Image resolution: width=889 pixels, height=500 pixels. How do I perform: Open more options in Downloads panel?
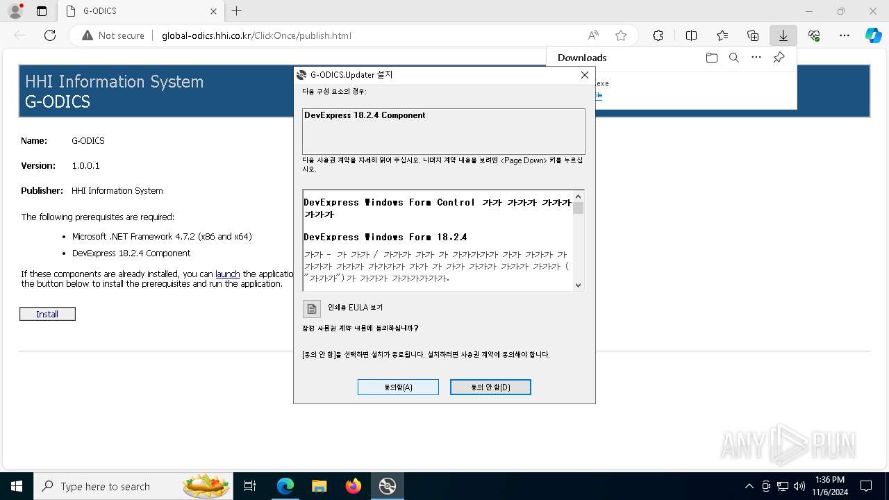[x=756, y=58]
